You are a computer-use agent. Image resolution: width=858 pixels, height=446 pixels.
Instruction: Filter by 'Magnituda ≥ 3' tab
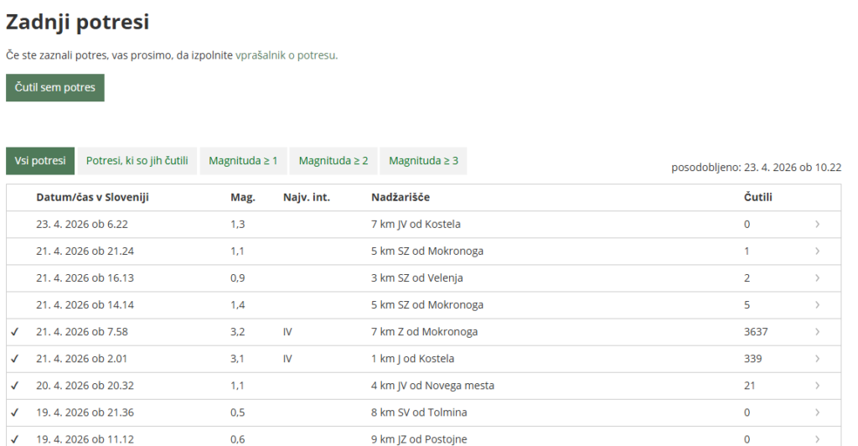click(423, 161)
